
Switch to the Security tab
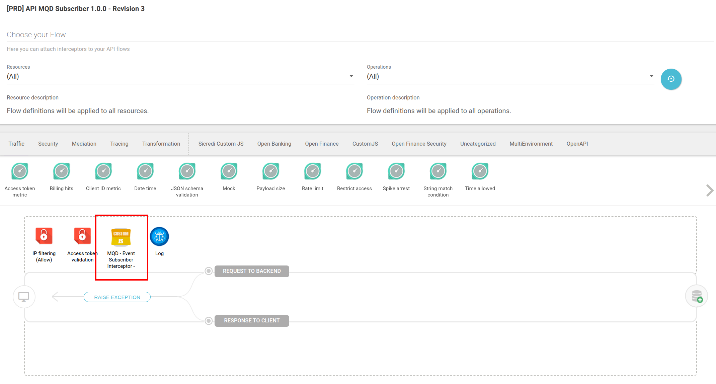tap(48, 144)
